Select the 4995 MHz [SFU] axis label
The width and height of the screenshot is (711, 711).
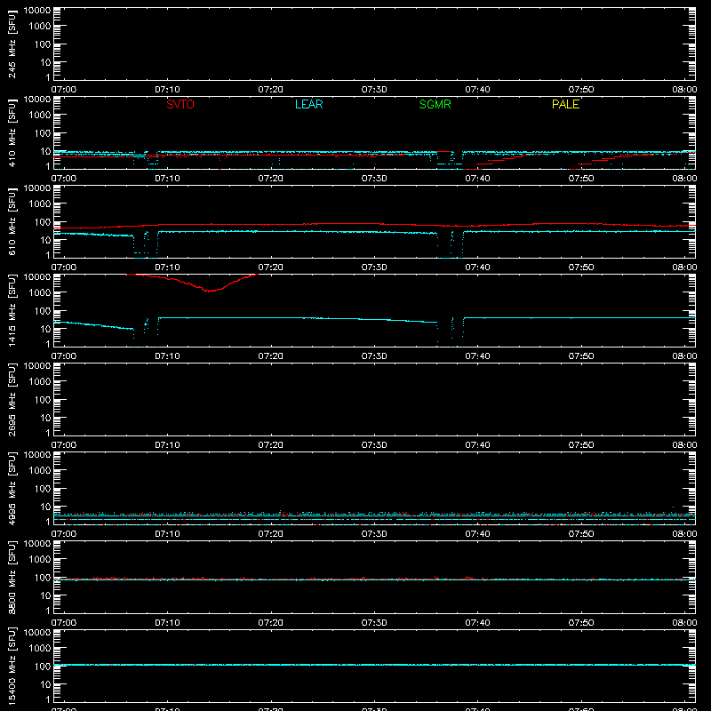(12, 488)
